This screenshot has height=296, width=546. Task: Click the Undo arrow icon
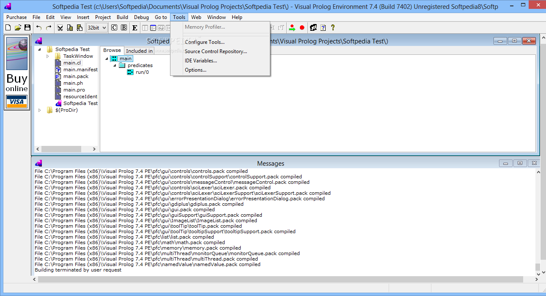(39, 28)
